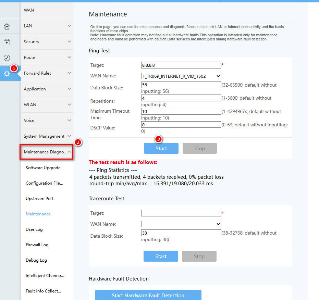
Task: Select the activity monitor icon in sidebar
Action: click(7, 58)
